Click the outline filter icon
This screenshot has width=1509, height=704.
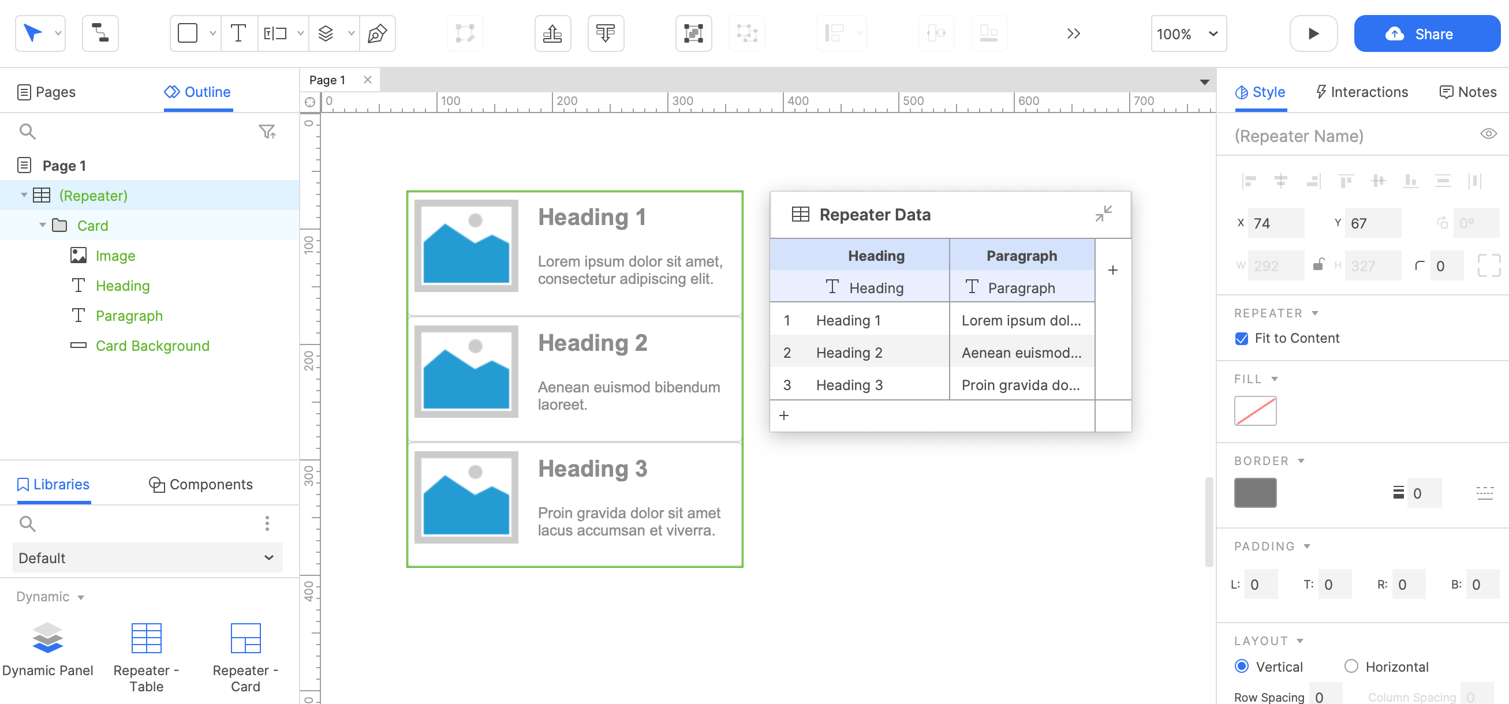267,132
